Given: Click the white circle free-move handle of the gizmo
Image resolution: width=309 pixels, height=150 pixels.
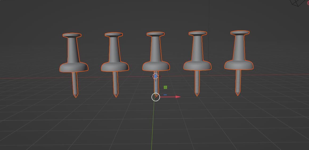Looking at the screenshot, I should click(156, 97).
